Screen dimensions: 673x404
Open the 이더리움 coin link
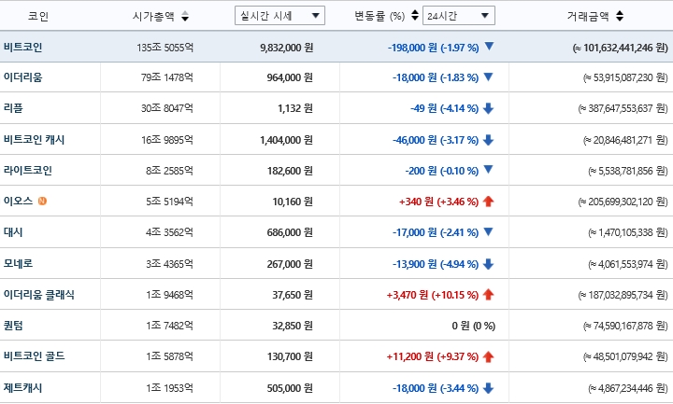[22, 77]
